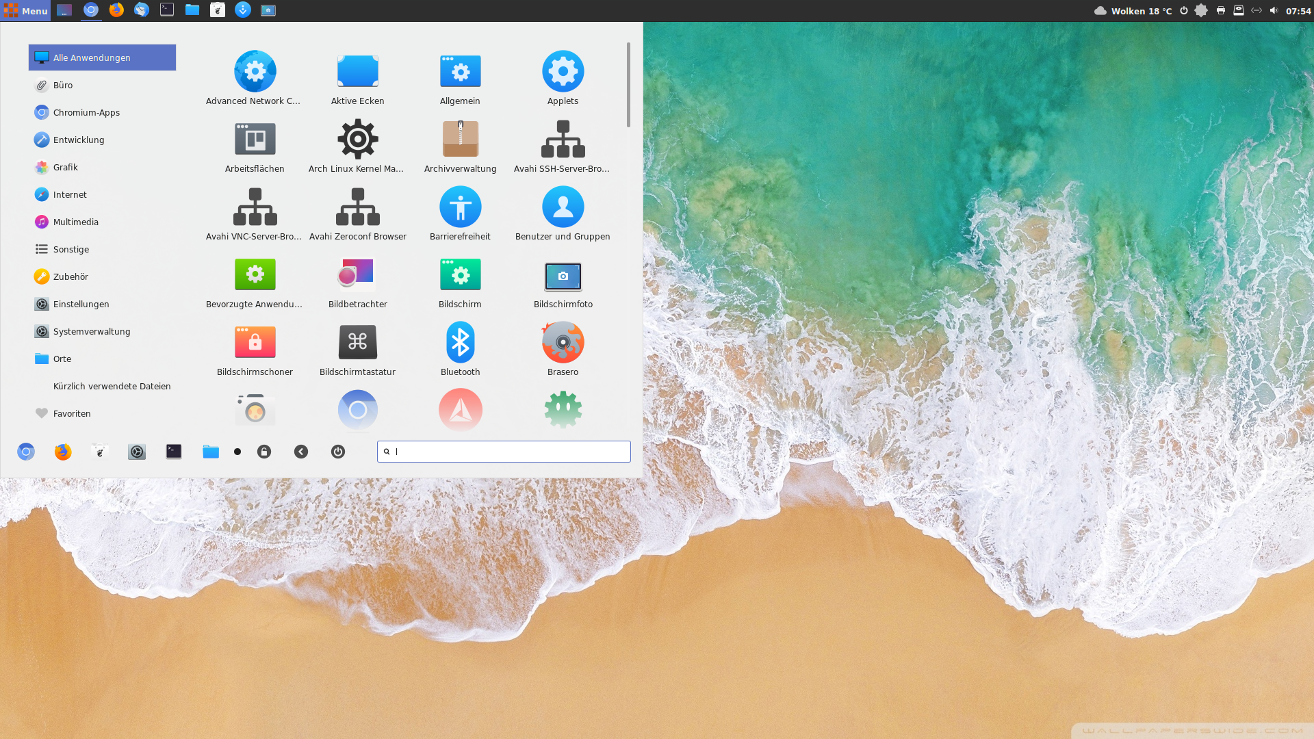The image size is (1314, 739).
Task: Open Barrierefreiheit accessibility settings
Action: [460, 207]
